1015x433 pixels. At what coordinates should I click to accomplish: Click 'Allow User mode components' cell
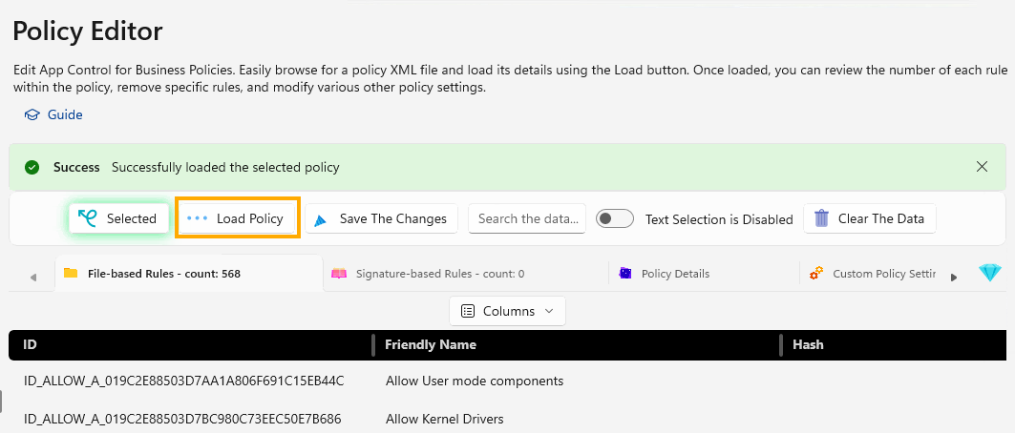[475, 381]
